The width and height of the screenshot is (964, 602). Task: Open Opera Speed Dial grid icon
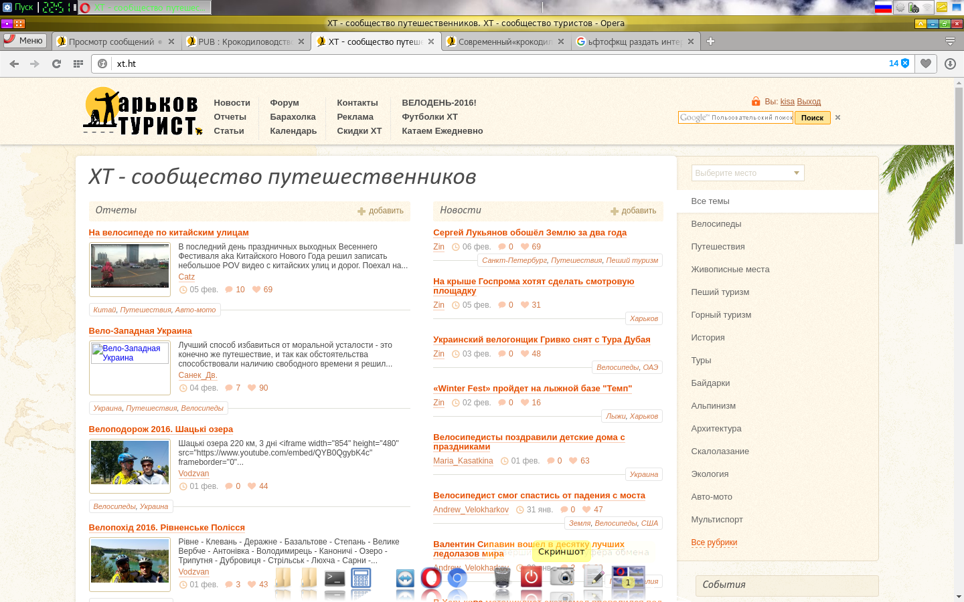pos(78,64)
